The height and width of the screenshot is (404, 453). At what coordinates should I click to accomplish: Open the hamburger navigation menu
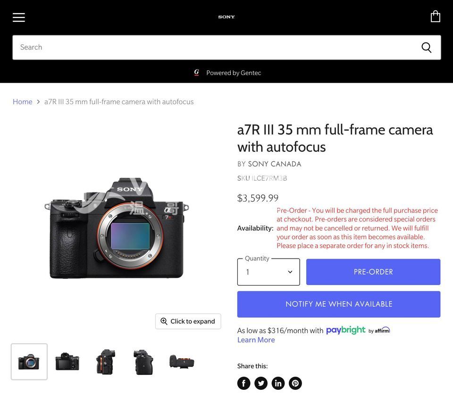click(x=19, y=17)
